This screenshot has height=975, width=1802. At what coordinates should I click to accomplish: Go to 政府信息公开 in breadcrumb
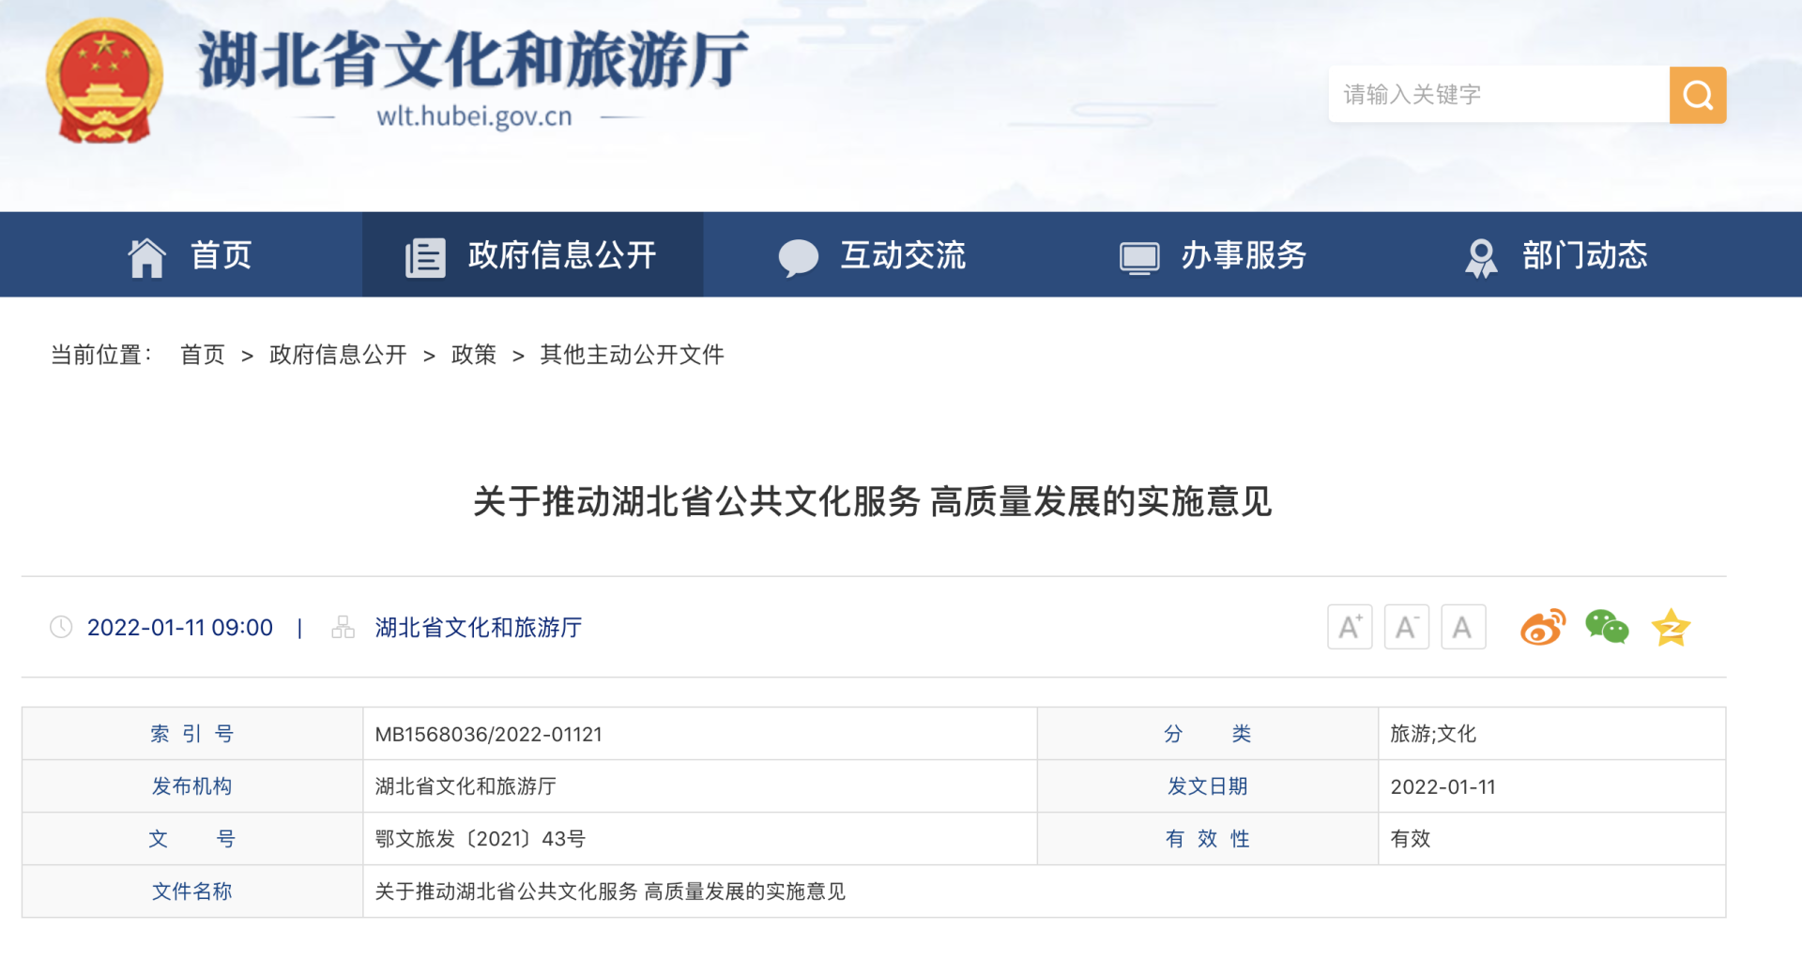tap(338, 355)
